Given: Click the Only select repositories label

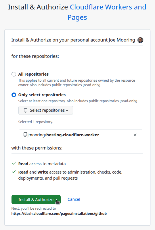Looking at the screenshot, I should tap(42, 95).
